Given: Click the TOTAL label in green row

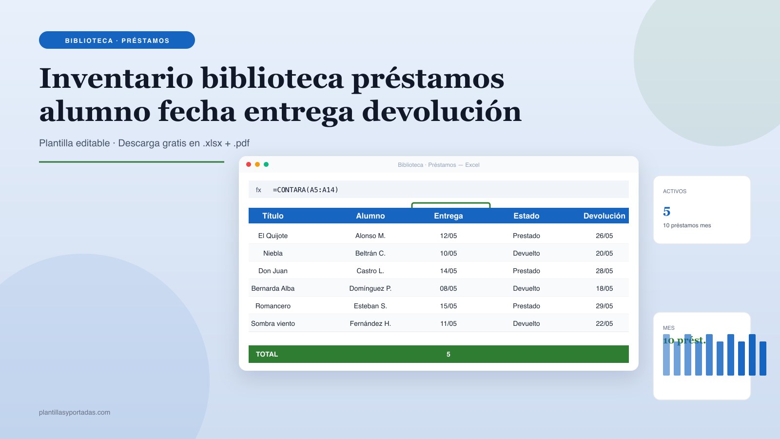Looking at the screenshot, I should pyautogui.click(x=267, y=354).
